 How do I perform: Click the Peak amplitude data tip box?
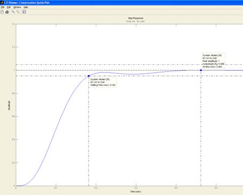(x=214, y=61)
